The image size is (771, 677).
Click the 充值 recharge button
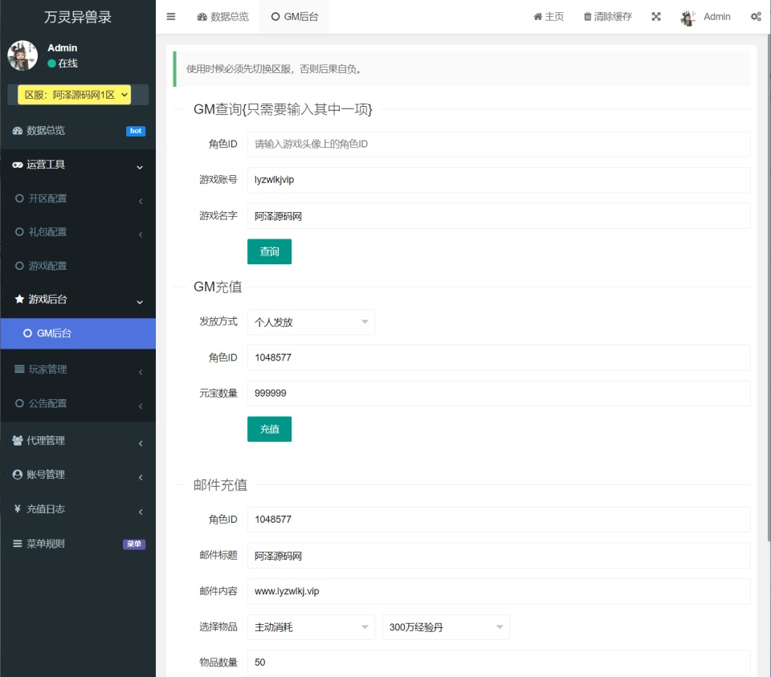[270, 429]
